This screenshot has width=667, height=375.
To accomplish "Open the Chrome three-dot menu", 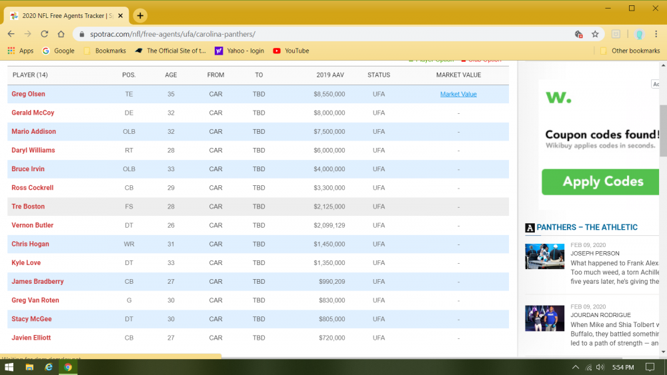I will click(656, 34).
